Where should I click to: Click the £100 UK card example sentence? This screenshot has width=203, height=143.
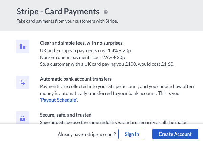click(107, 64)
